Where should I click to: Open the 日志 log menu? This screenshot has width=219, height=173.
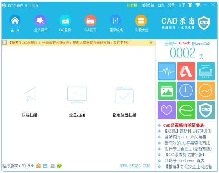coord(161,5)
